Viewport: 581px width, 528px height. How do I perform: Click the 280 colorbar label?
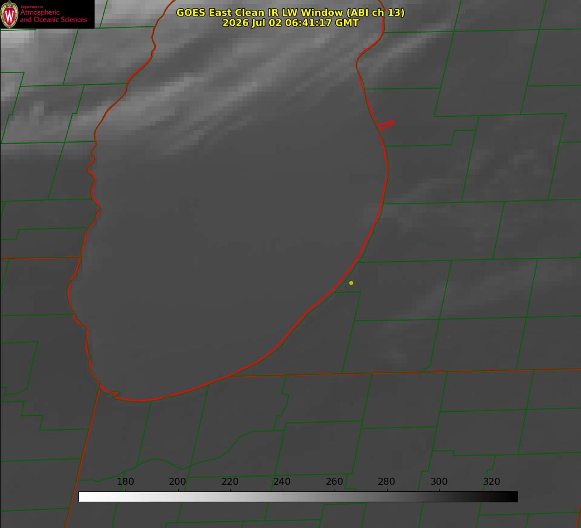point(387,481)
